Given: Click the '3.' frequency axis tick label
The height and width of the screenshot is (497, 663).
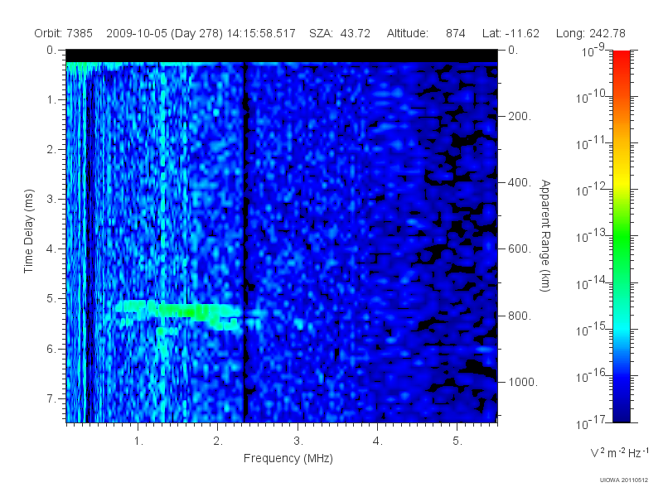Looking at the screenshot, I should 298,442.
